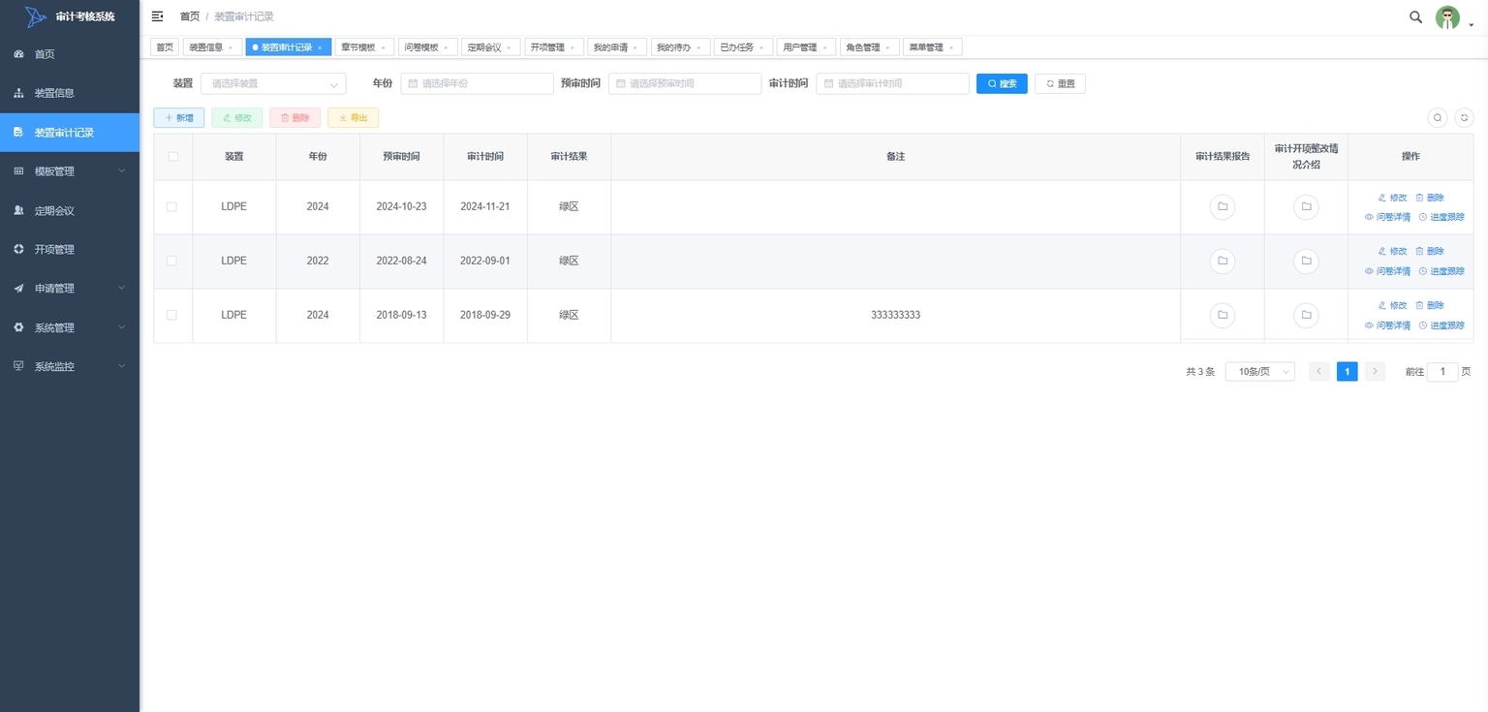Check the 2022-08-24 row checkbox
Image resolution: width=1488 pixels, height=712 pixels.
(x=171, y=262)
